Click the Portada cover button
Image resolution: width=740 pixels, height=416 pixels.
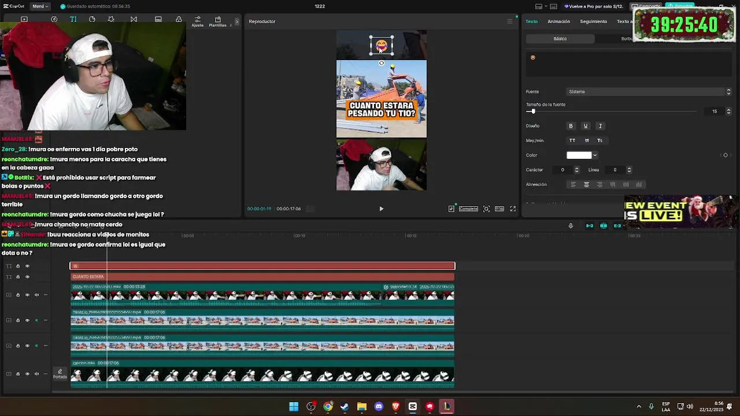tap(60, 374)
